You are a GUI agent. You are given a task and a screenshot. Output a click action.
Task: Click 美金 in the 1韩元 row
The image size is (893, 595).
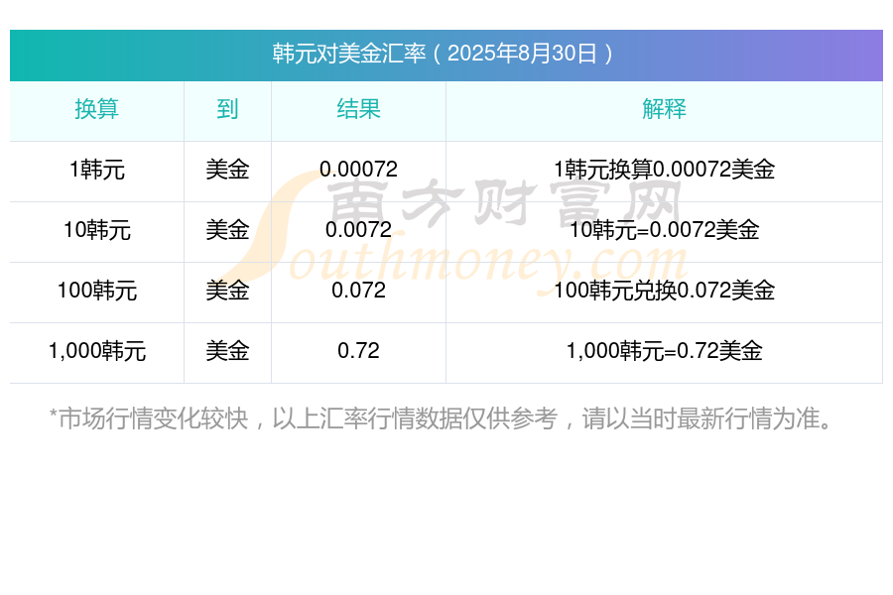(227, 170)
